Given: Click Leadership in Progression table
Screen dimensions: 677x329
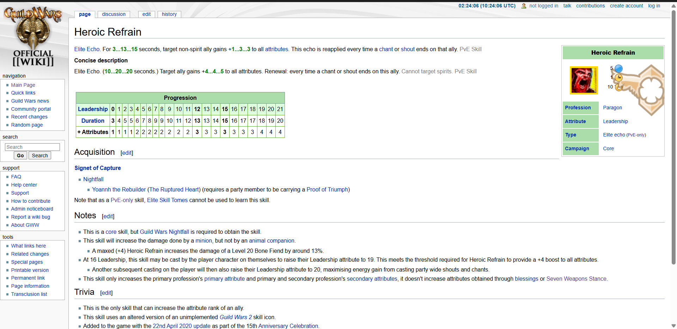Looking at the screenshot, I should [93, 109].
